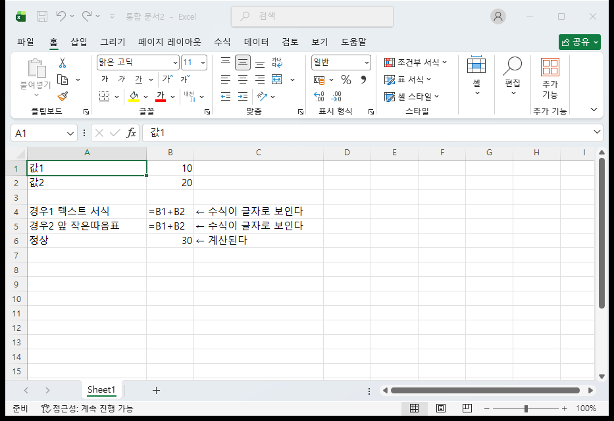614x421 pixels.
Task: Open the 파일 File tab
Action: 26,42
